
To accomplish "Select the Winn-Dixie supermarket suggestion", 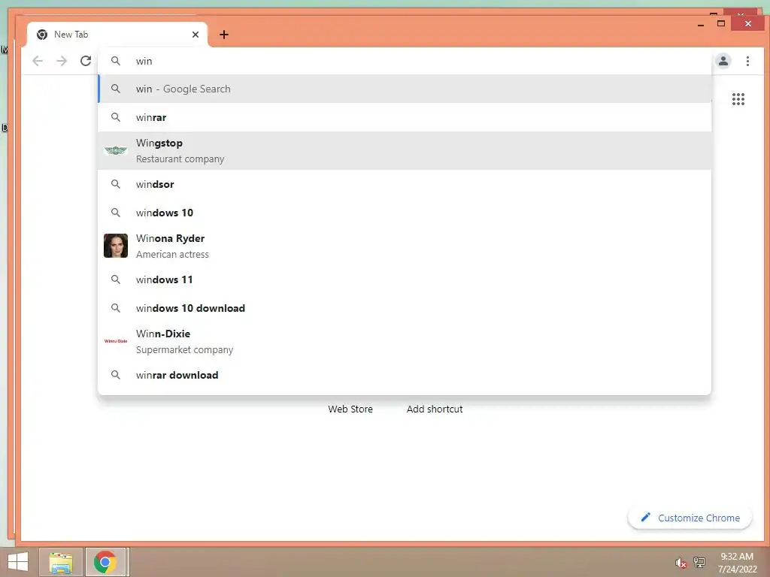I will click(404, 341).
